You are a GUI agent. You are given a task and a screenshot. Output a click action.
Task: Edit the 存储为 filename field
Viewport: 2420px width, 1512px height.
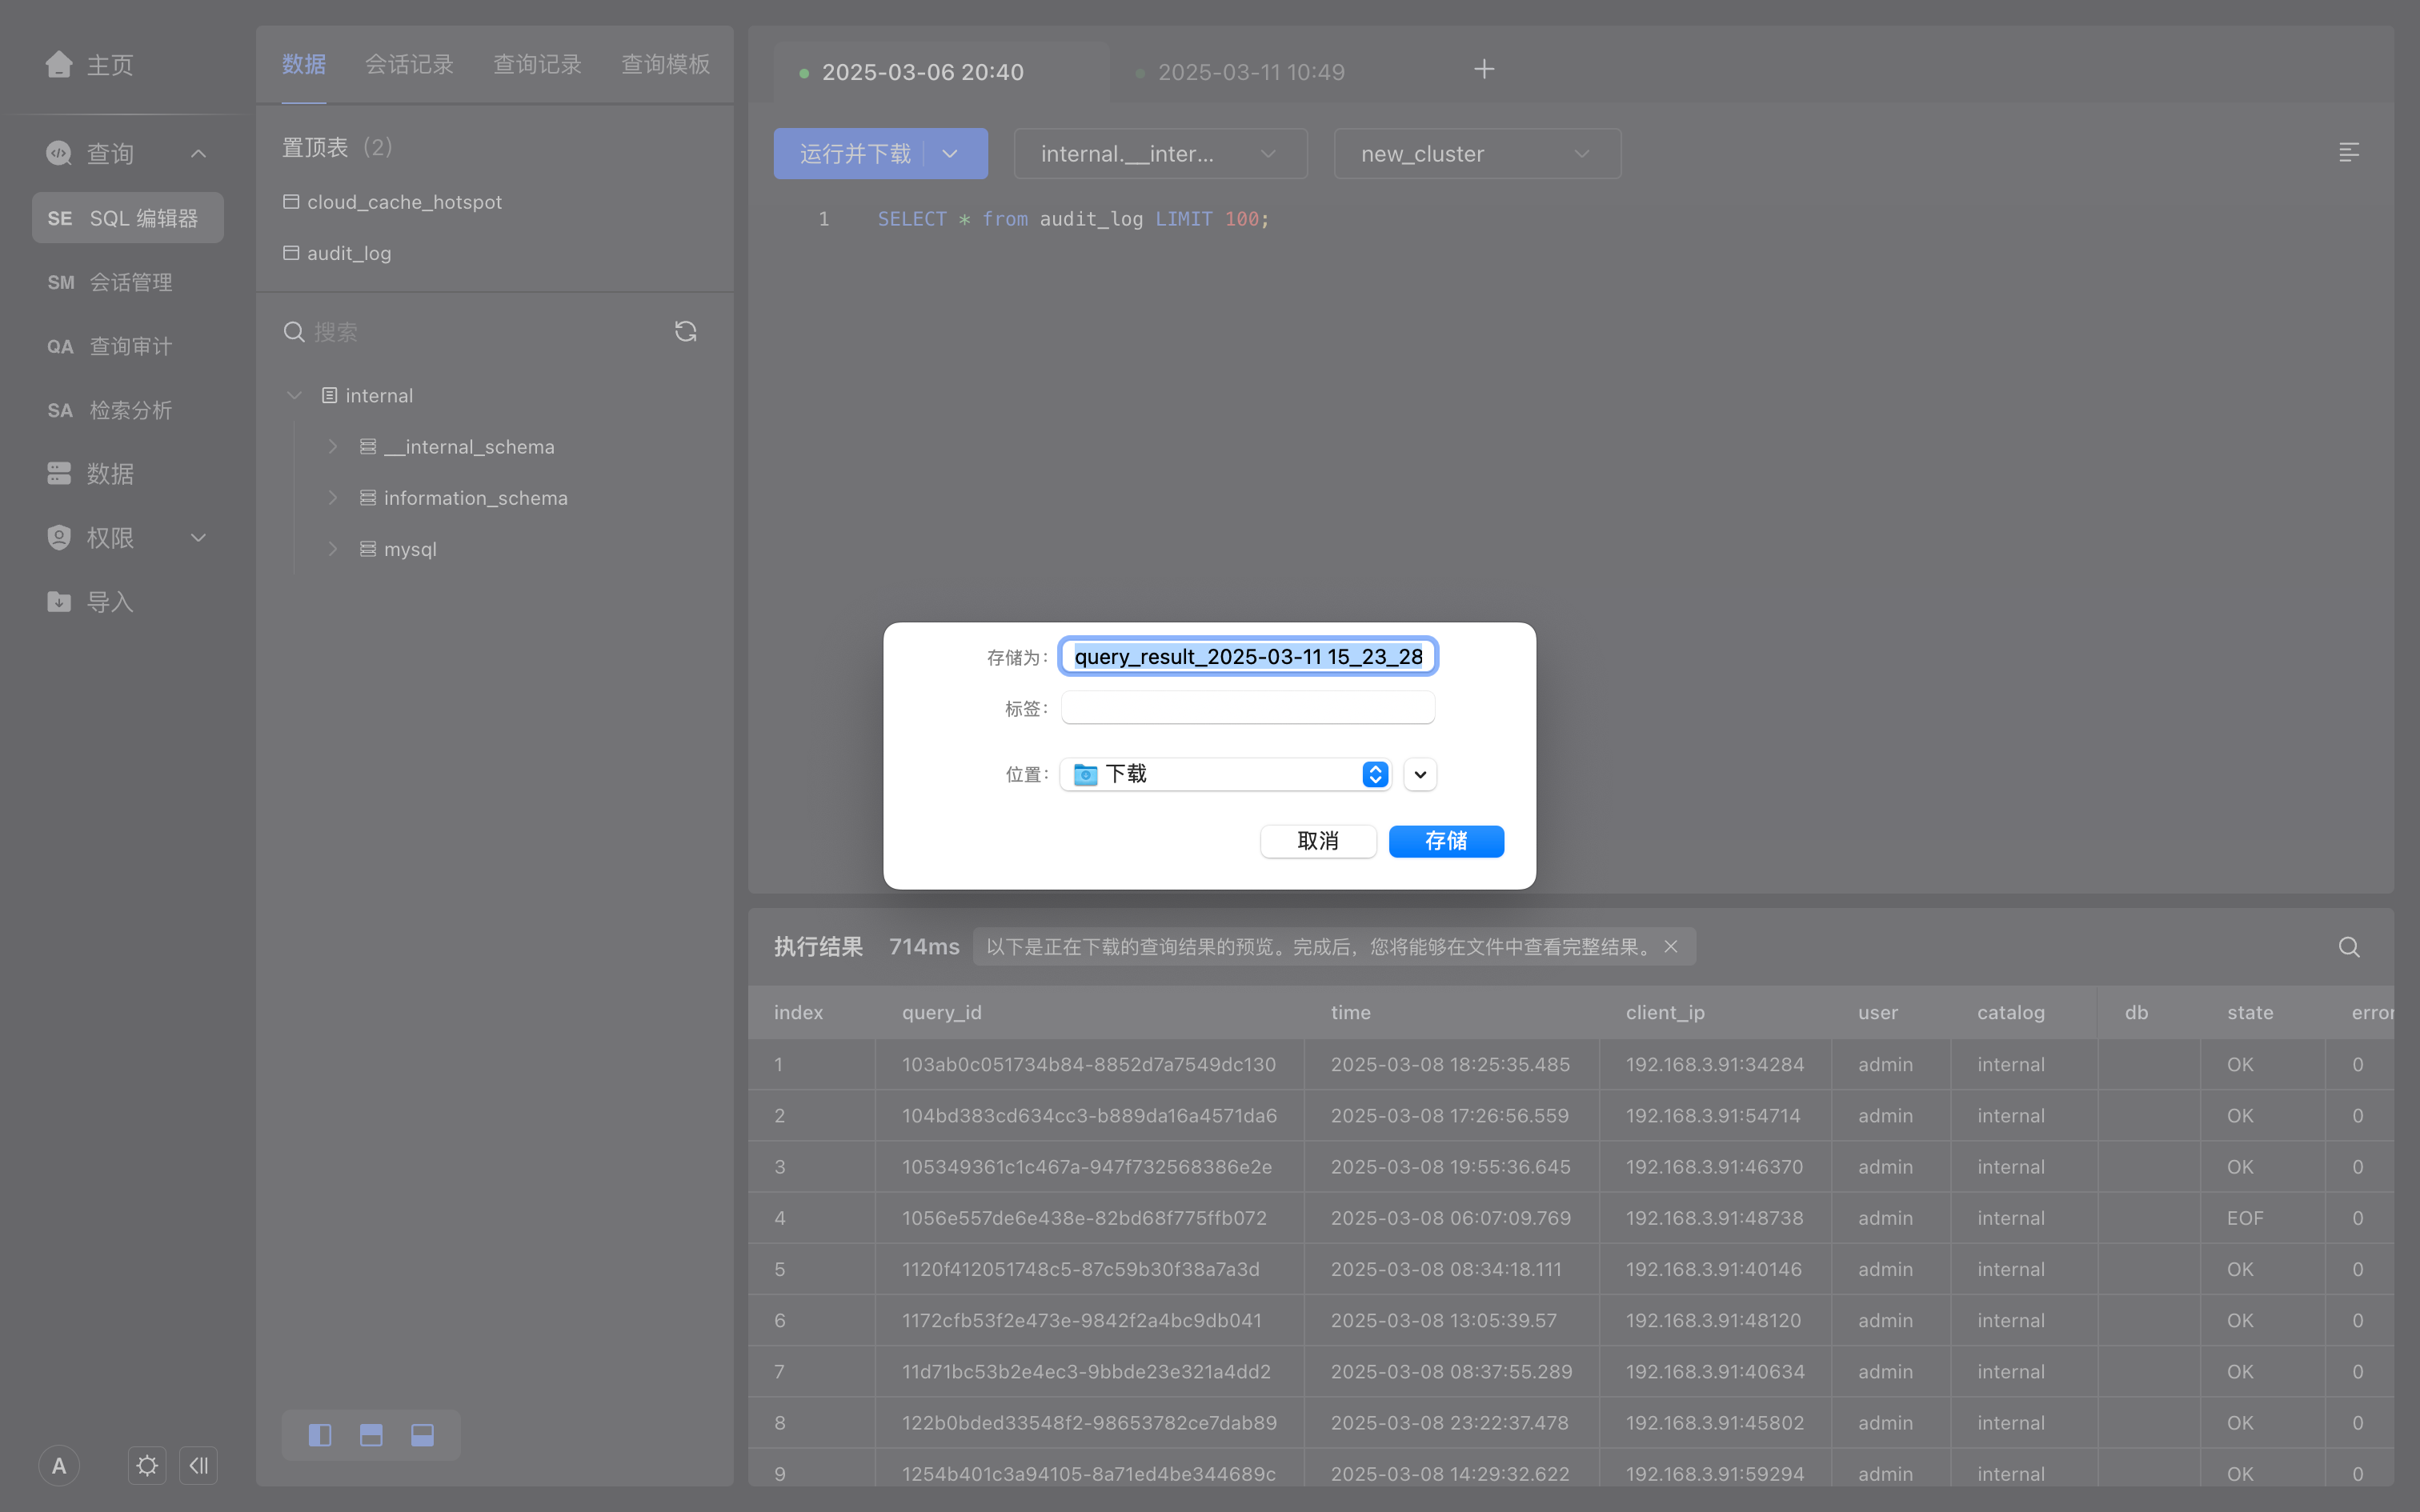(x=1248, y=657)
